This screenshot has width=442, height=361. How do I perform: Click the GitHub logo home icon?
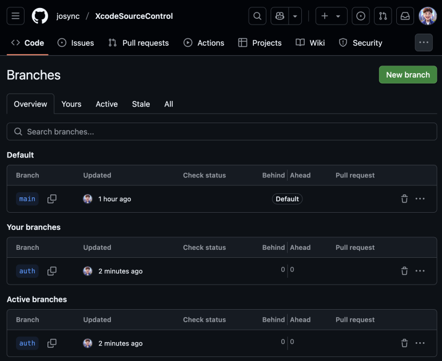coord(40,16)
